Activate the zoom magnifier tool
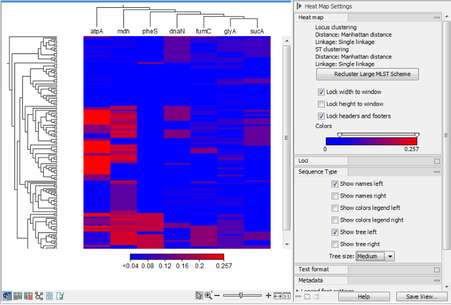The image size is (451, 305). click(209, 295)
